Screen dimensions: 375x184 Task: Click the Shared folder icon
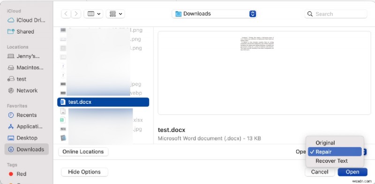(x=11, y=31)
